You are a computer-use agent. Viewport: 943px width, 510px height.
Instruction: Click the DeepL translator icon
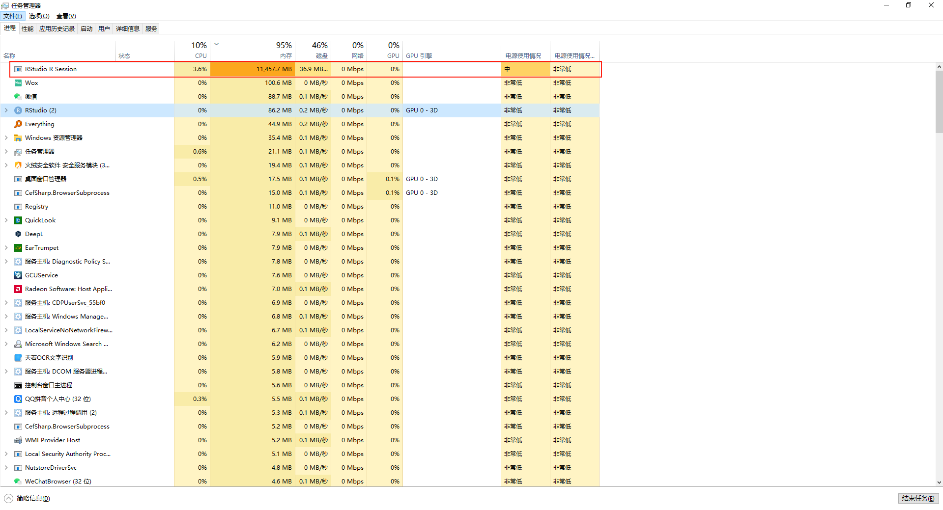[x=18, y=234]
